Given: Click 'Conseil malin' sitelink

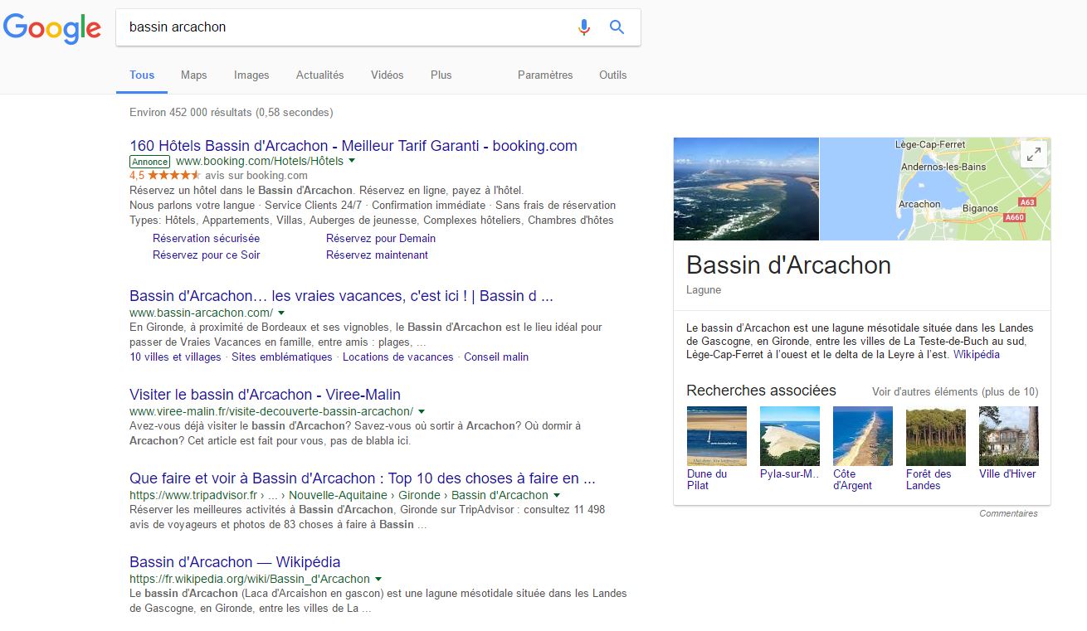Looking at the screenshot, I should click(496, 357).
